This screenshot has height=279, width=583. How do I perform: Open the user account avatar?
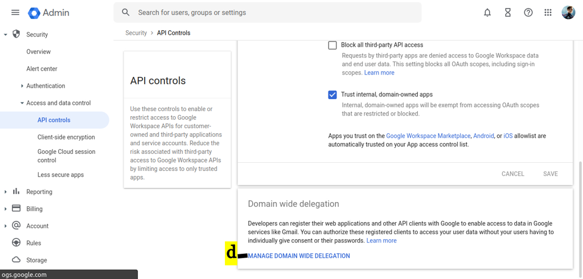coord(568,13)
